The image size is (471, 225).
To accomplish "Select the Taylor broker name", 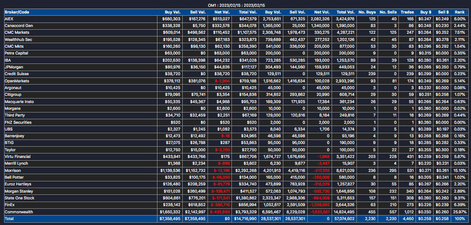I will [x=10, y=150].
